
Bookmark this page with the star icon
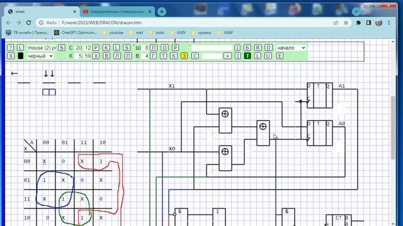[x=346, y=23]
